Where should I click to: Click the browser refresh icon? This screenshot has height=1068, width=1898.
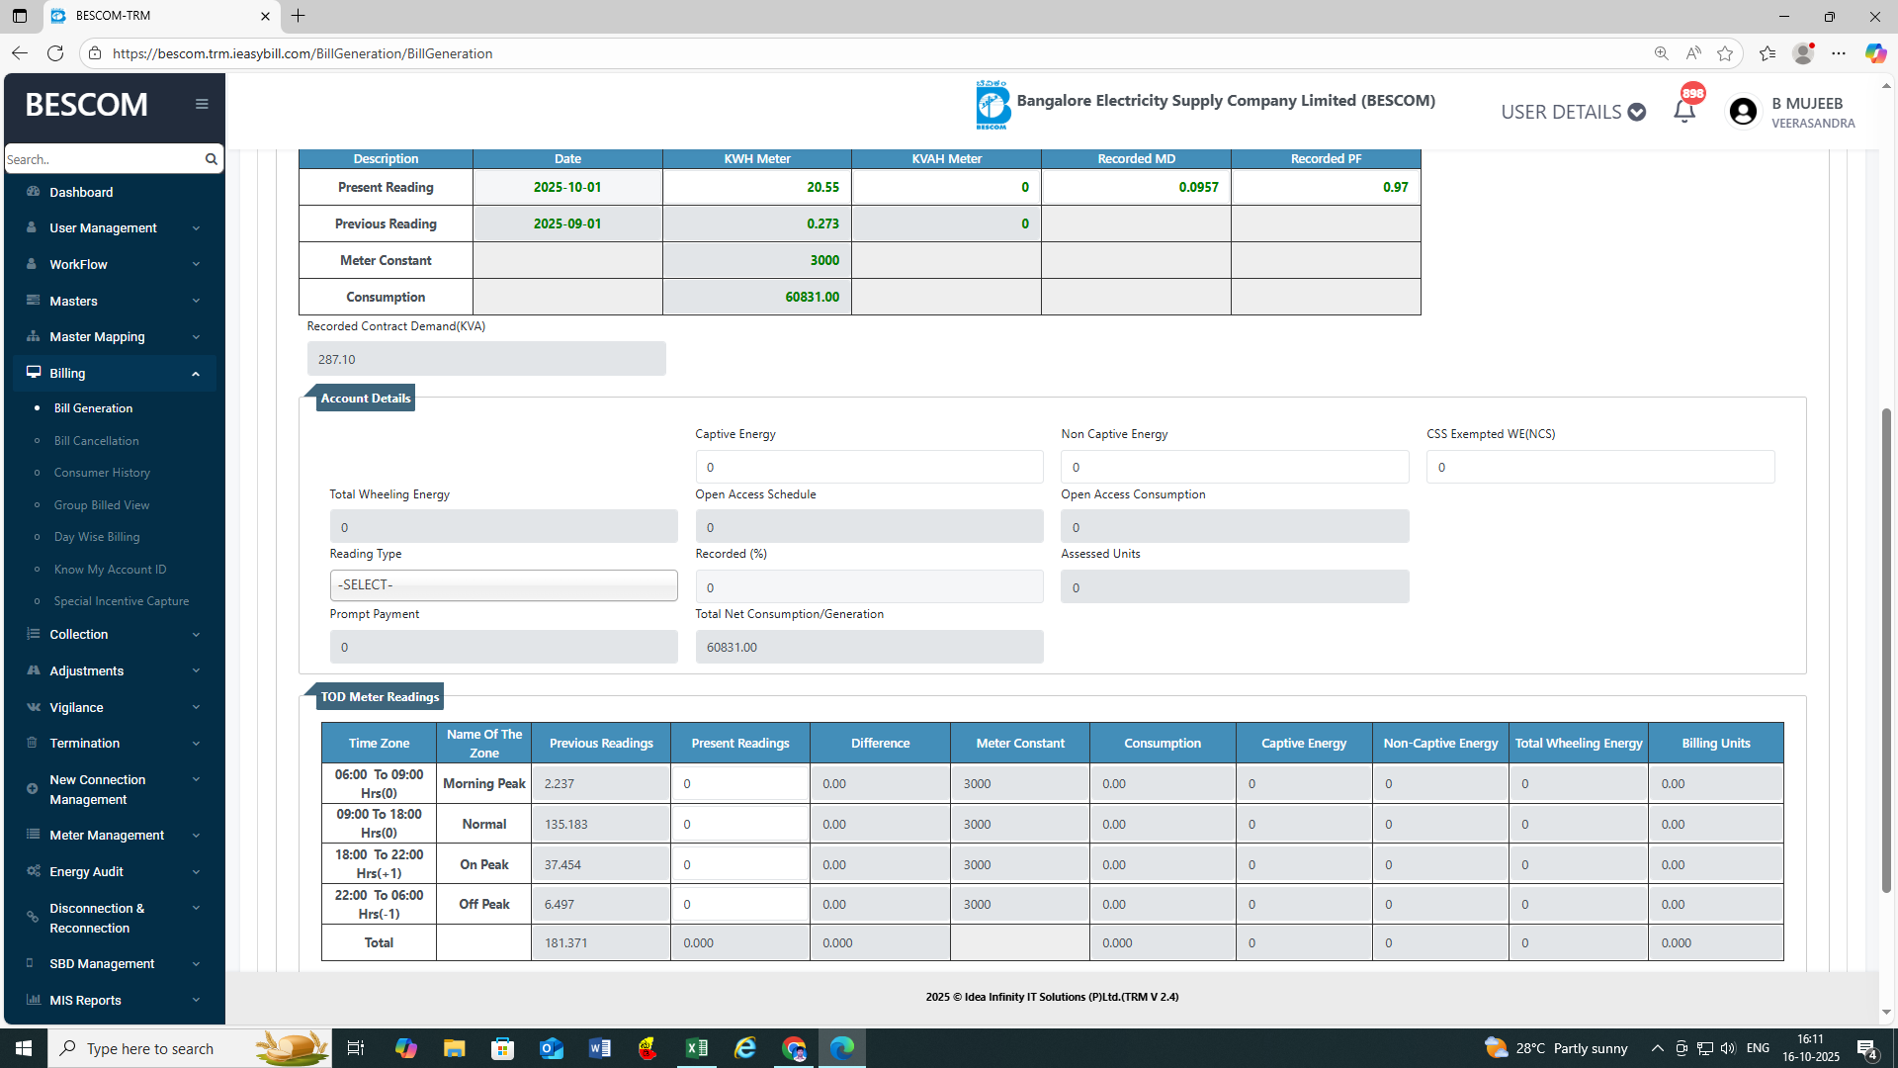[55, 53]
